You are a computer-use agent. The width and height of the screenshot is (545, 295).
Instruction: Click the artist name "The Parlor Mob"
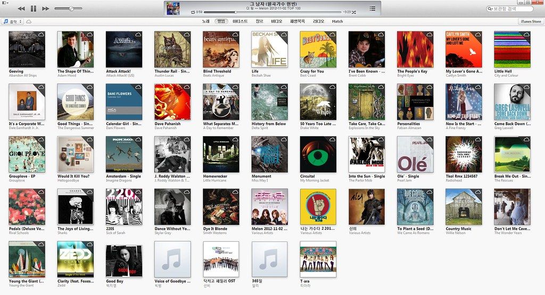(360, 181)
